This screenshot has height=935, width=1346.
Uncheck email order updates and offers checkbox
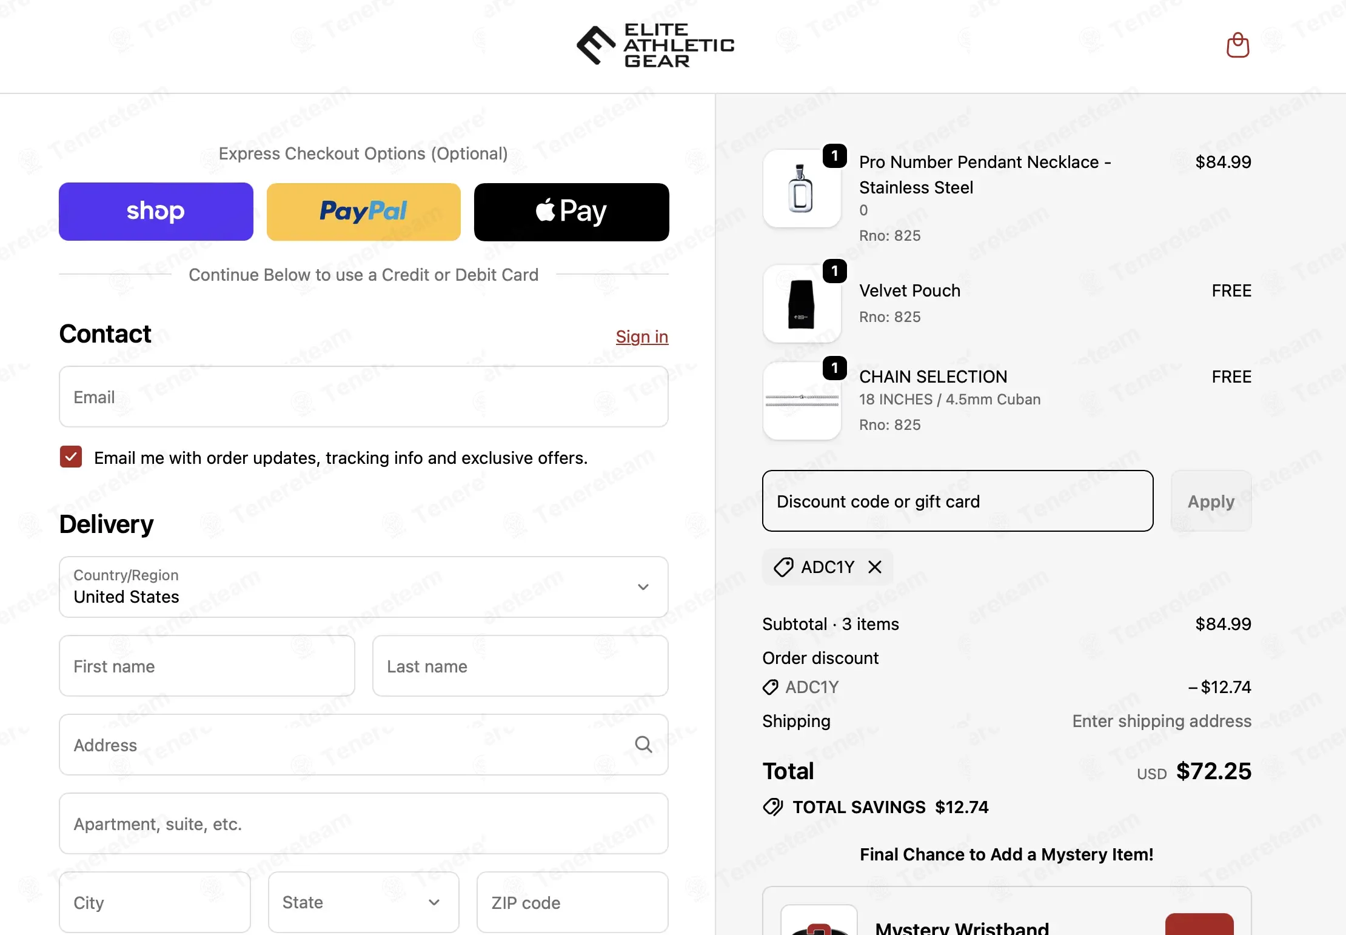[x=71, y=457]
